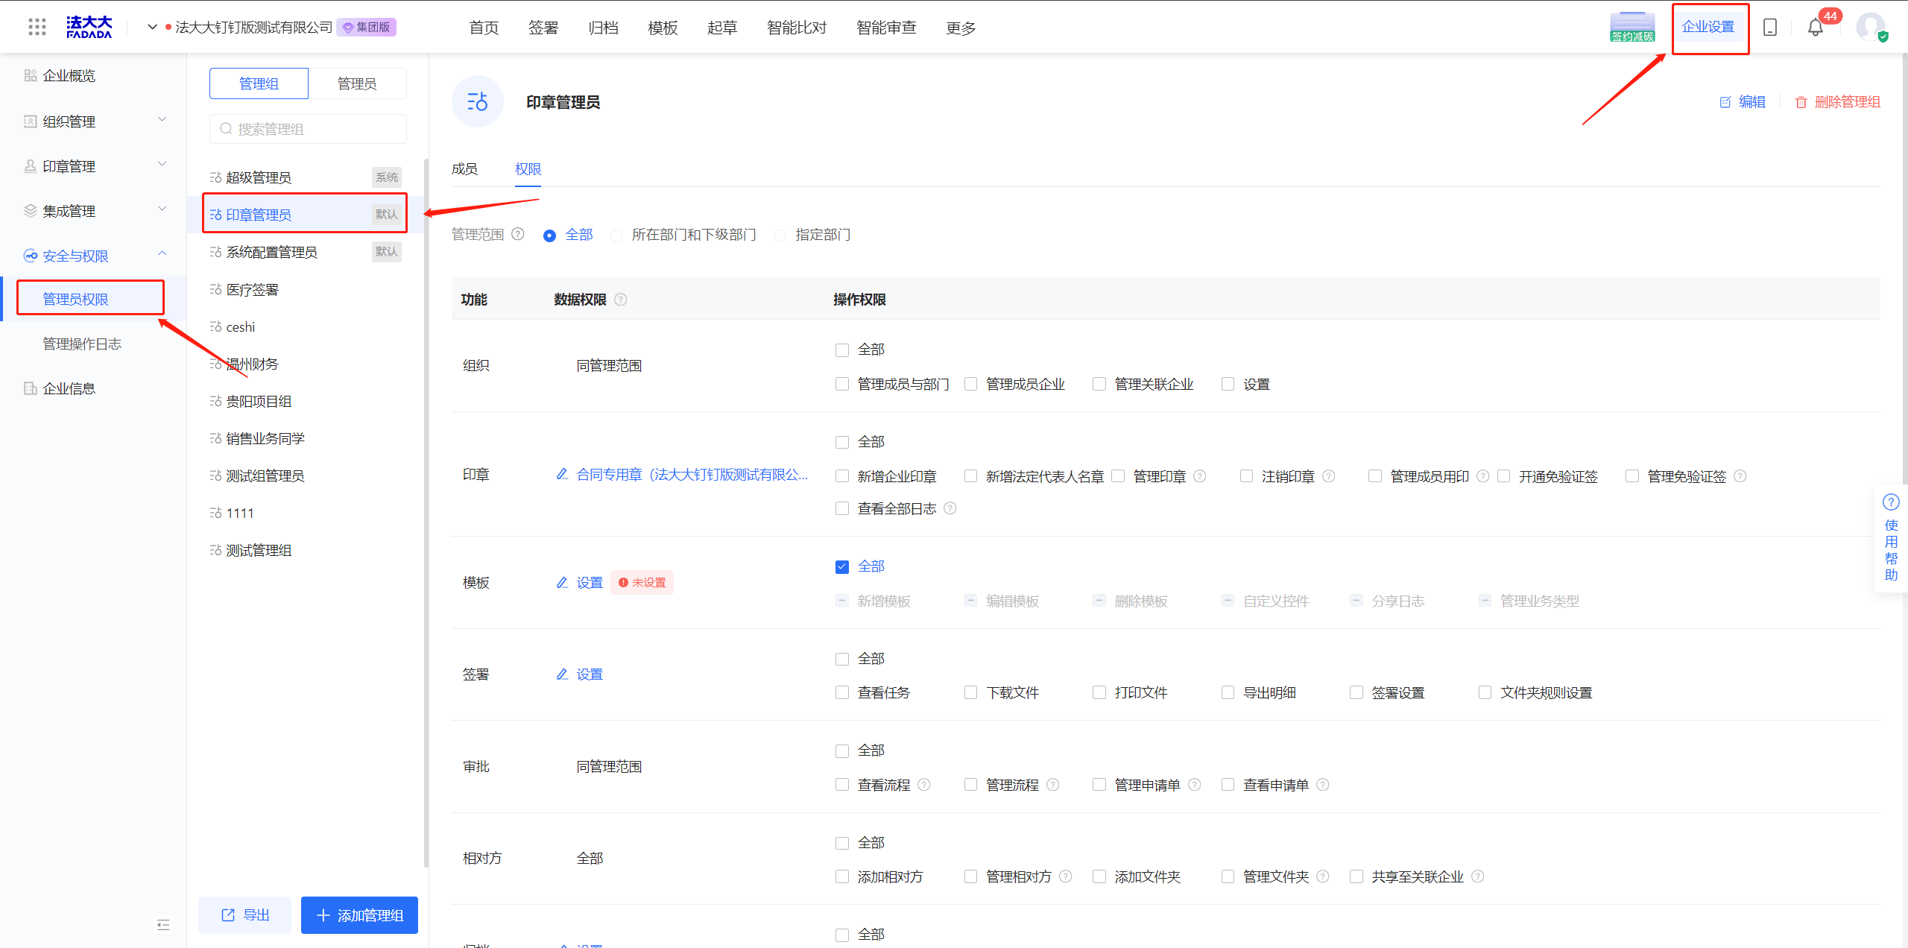Click the help icon beside 查看流程
Viewport: 1908px width, 948px height.
(x=924, y=785)
